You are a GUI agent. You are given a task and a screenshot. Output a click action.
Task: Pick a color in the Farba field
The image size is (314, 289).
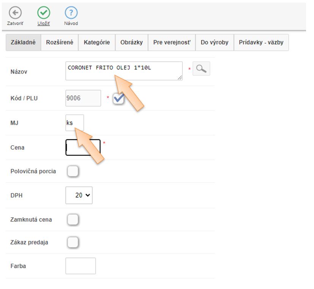(x=80, y=266)
